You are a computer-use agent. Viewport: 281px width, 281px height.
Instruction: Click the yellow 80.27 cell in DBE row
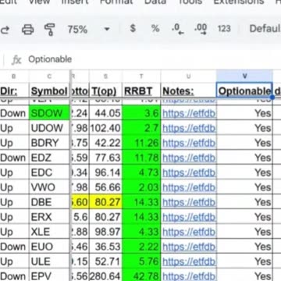(x=105, y=202)
